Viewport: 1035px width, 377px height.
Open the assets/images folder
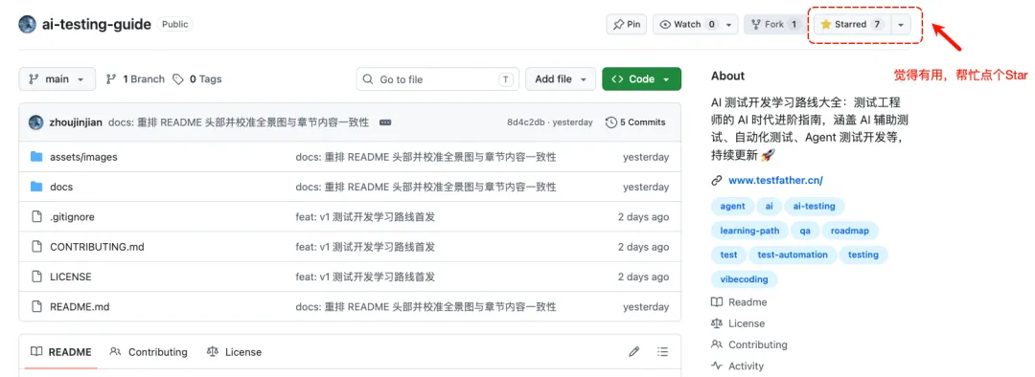pyautogui.click(x=83, y=157)
